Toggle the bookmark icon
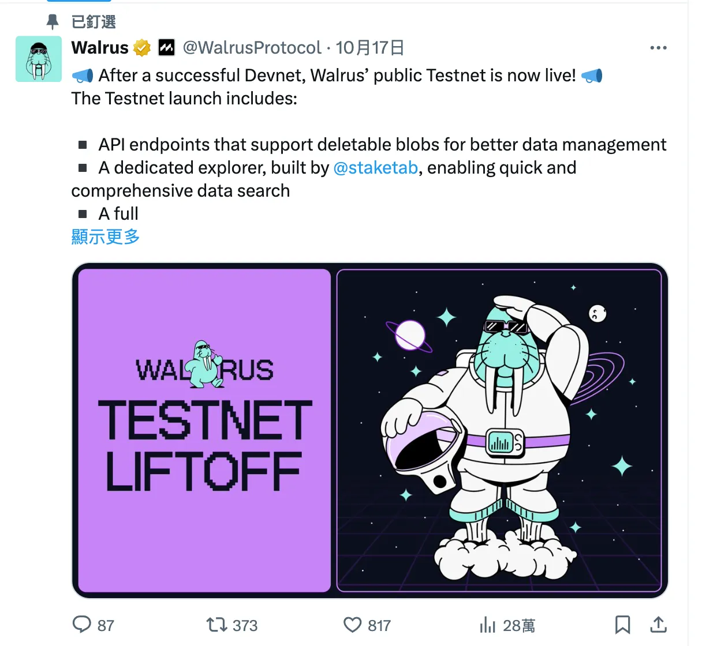Viewport: 702px width, 646px height. click(622, 625)
